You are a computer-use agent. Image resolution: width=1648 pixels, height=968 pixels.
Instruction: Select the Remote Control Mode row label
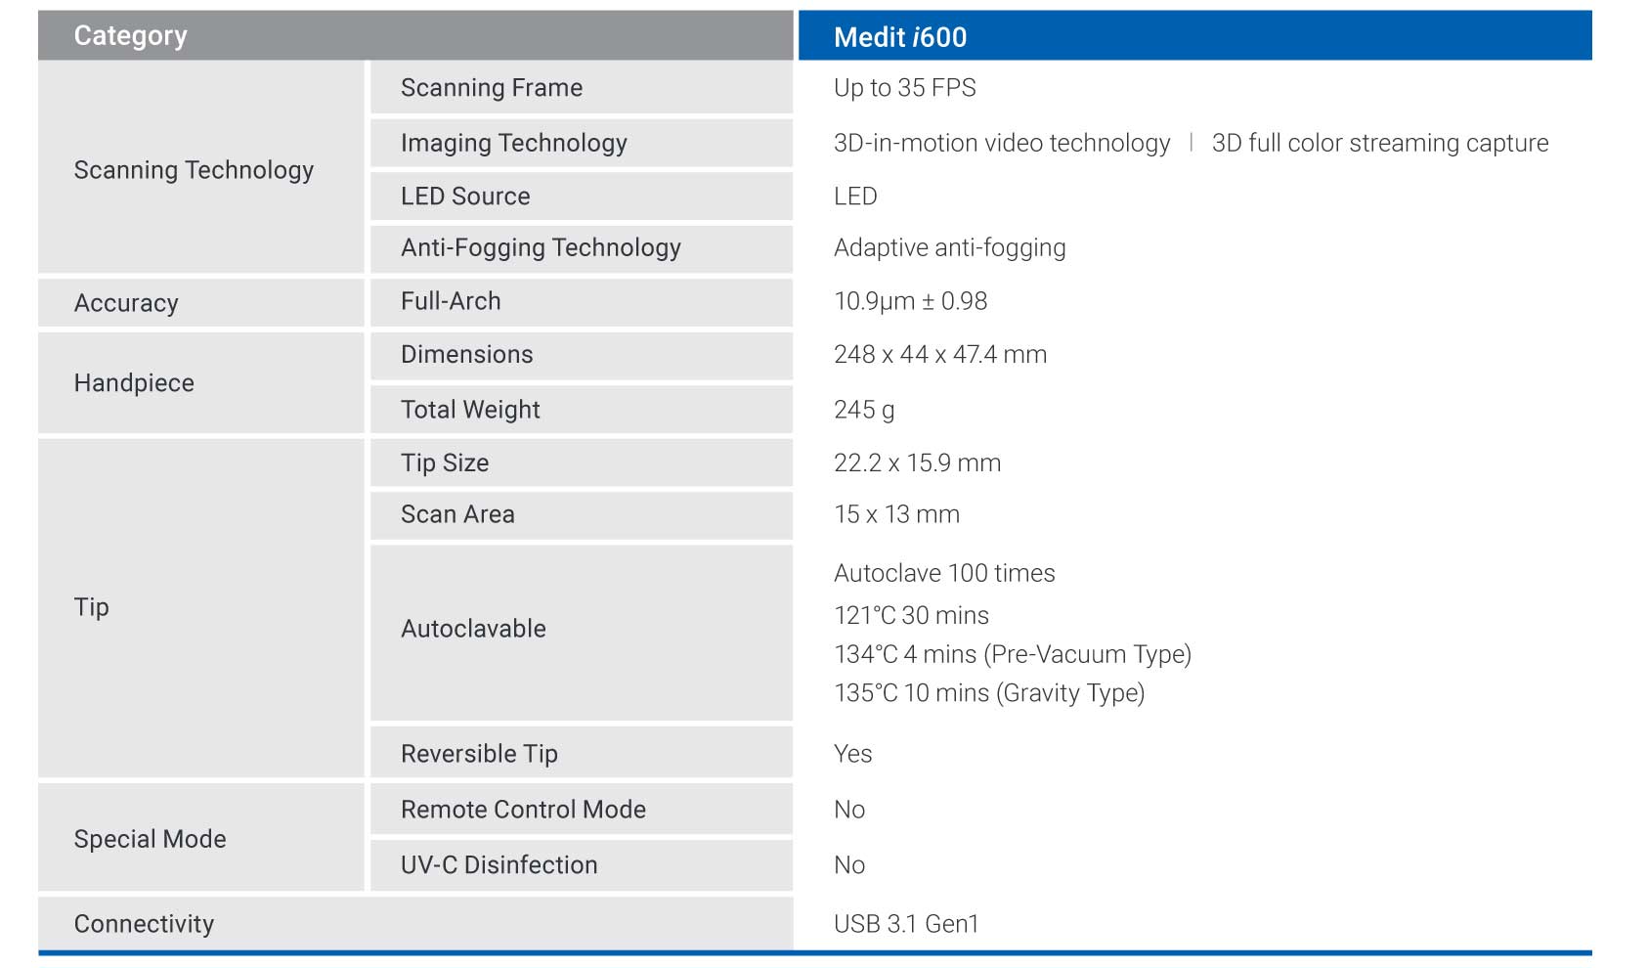pos(582,809)
